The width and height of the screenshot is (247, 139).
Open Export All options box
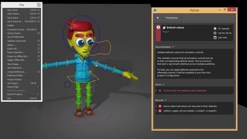tap(39, 49)
